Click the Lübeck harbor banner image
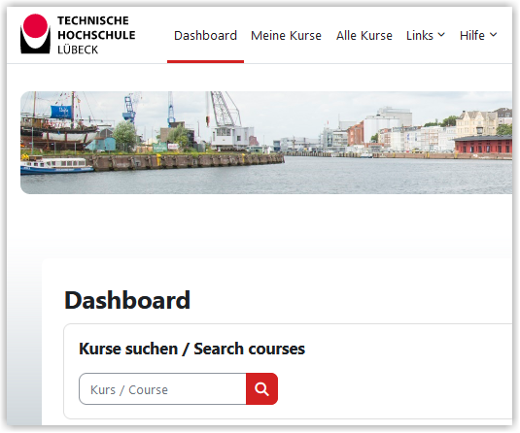 pyautogui.click(x=266, y=143)
